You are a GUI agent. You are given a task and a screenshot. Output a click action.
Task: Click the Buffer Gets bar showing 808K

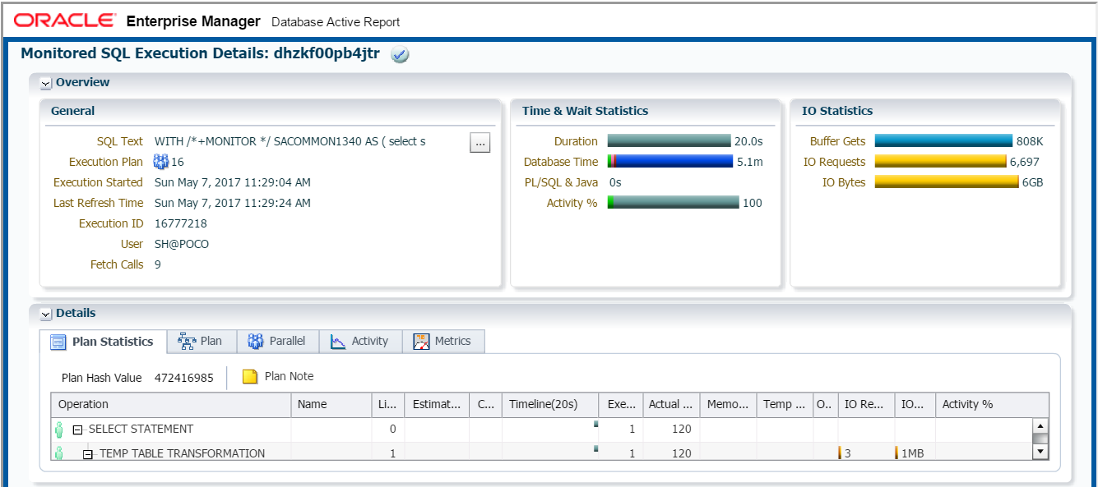coord(943,141)
